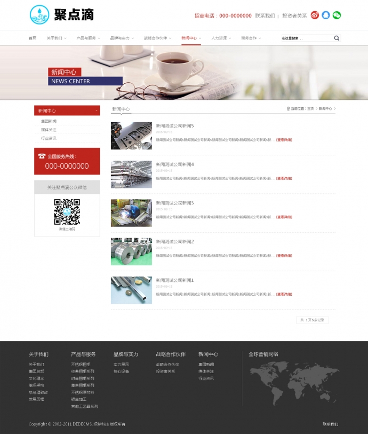368x434 pixels.
Task: Click pagination info 共1页5条记录
Action: pos(312,320)
